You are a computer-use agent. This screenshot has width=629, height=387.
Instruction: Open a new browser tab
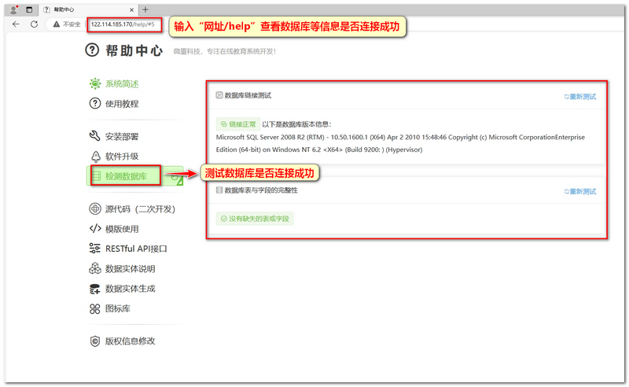(x=145, y=9)
